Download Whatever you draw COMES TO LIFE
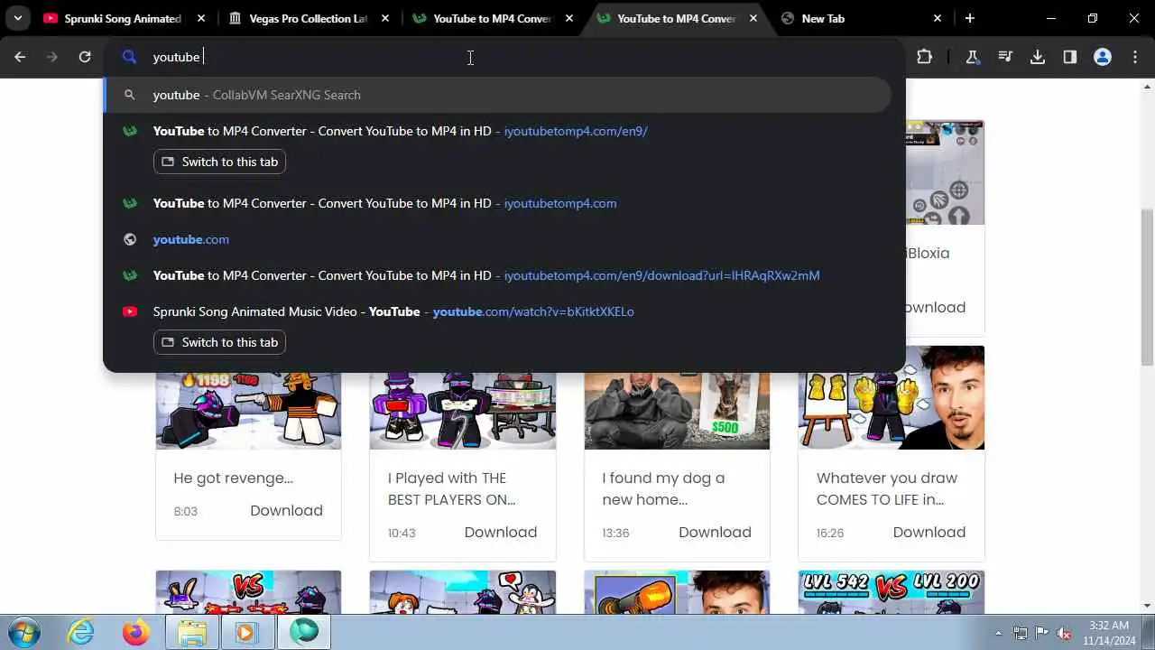This screenshot has width=1155, height=650. point(929,532)
